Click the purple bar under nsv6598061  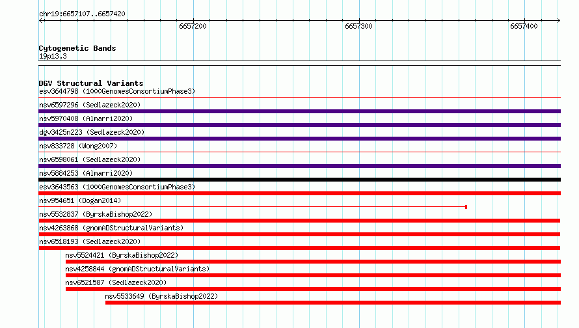tap(299, 166)
